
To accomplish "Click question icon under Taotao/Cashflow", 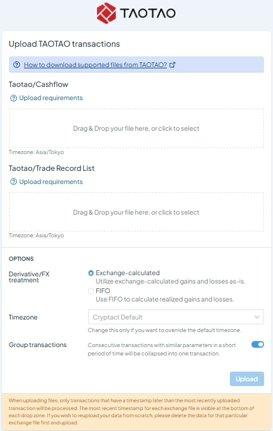I will 13,98.
